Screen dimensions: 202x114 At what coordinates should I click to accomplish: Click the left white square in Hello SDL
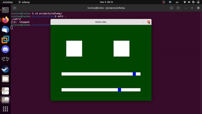74,48
